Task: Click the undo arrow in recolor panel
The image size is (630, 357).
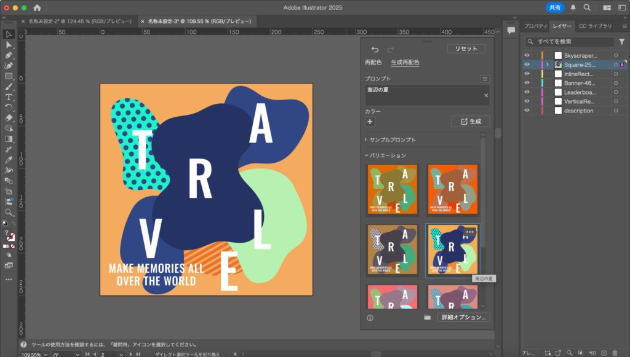Action: coord(375,49)
